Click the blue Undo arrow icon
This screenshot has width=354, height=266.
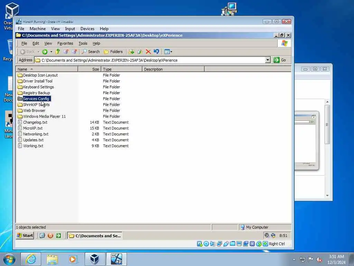coord(156,52)
